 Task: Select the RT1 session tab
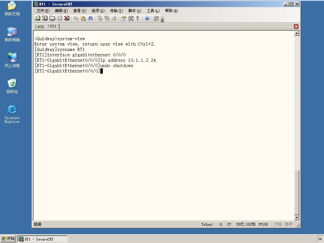coord(53,27)
